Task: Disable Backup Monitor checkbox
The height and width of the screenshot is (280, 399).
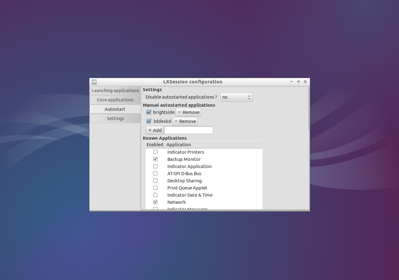Action: pyautogui.click(x=155, y=159)
